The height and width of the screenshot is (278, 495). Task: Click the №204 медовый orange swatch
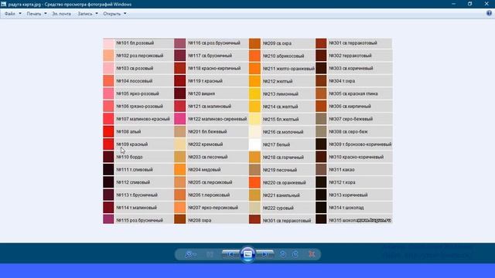[x=180, y=170]
